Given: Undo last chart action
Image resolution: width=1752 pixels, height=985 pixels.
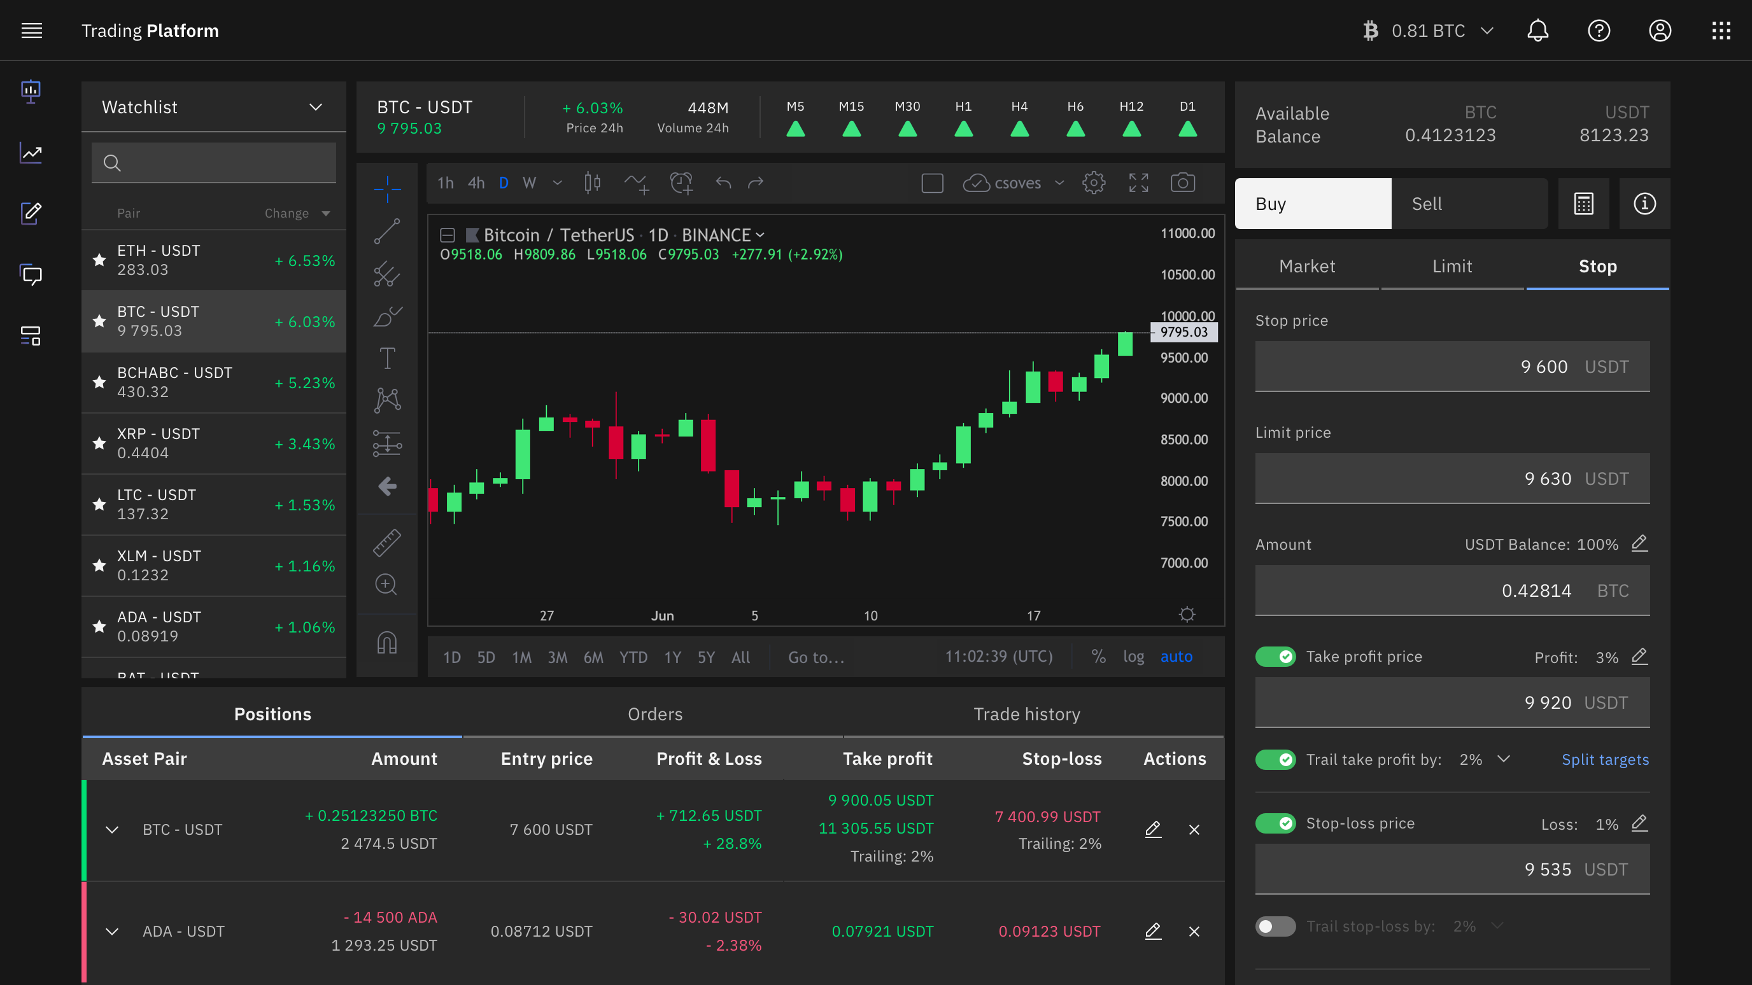Looking at the screenshot, I should [724, 183].
